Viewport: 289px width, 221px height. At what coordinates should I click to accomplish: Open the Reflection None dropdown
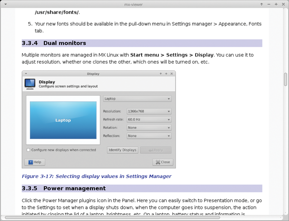(x=149, y=136)
